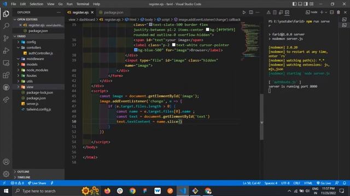This screenshot has width=350, height=196.
Task: Open the Extensions view
Action: (x=6, y=75)
